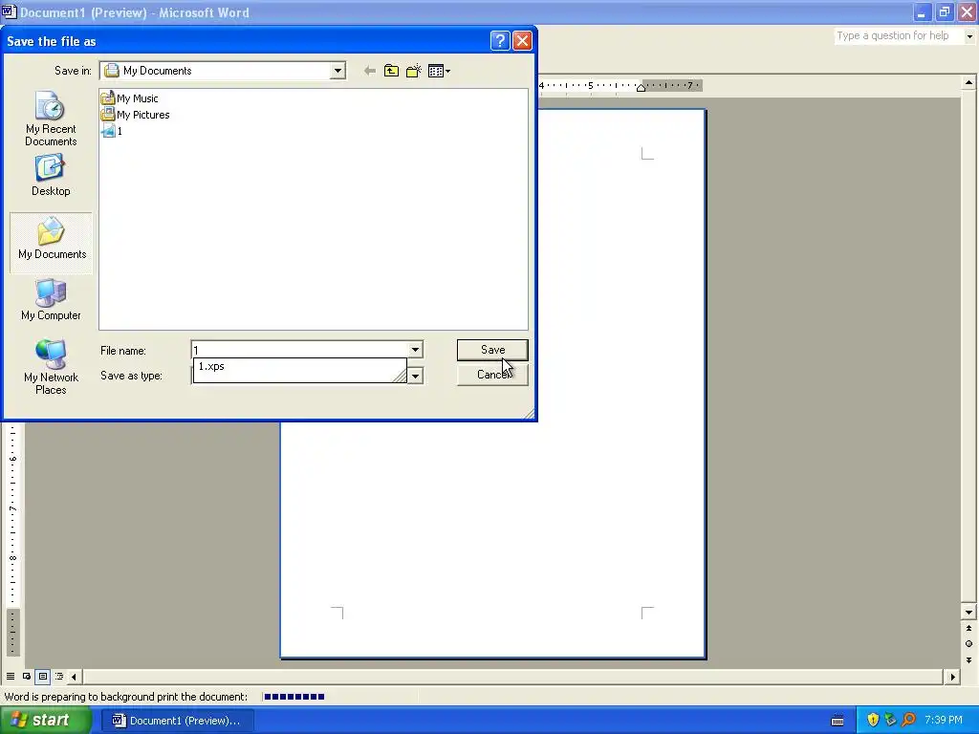
Task: Click the magnifier search tray icon
Action: click(x=908, y=721)
